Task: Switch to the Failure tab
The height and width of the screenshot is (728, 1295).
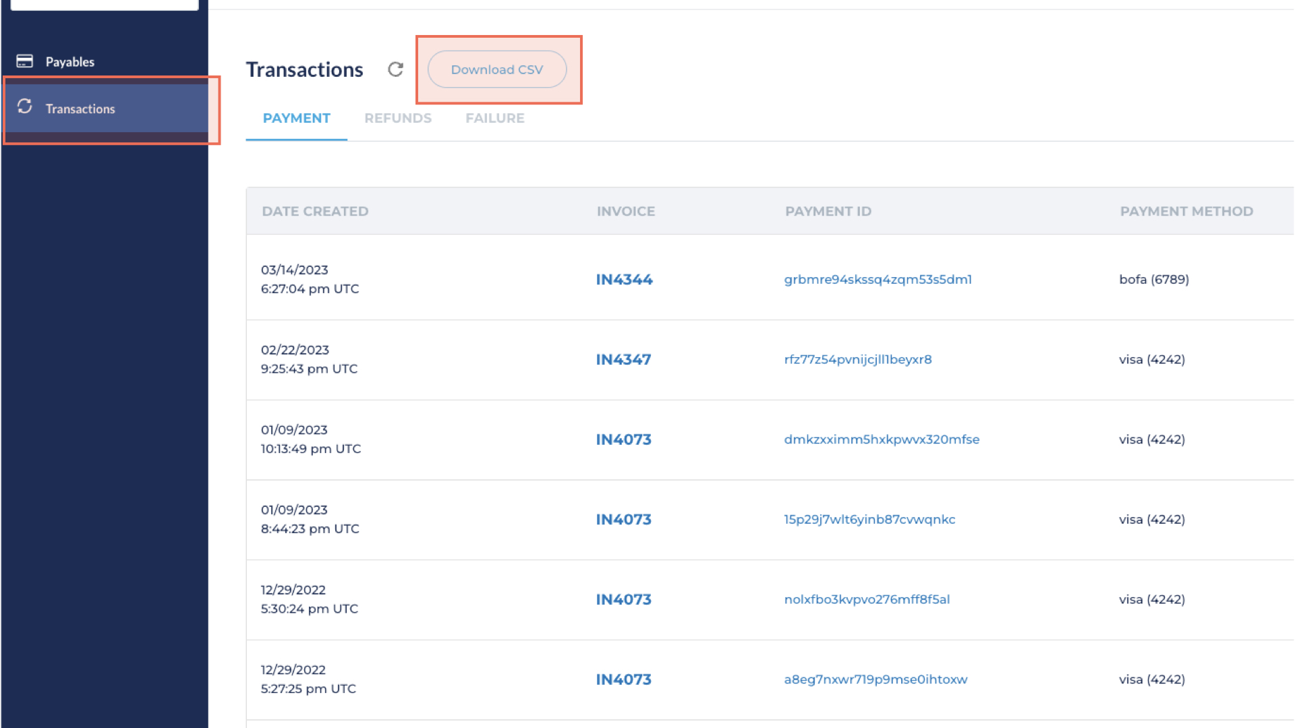Action: (x=494, y=118)
